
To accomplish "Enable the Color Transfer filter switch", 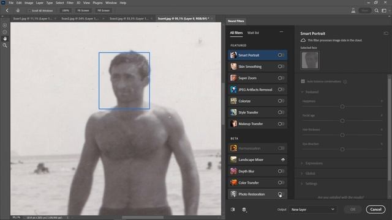I will click(x=281, y=183).
